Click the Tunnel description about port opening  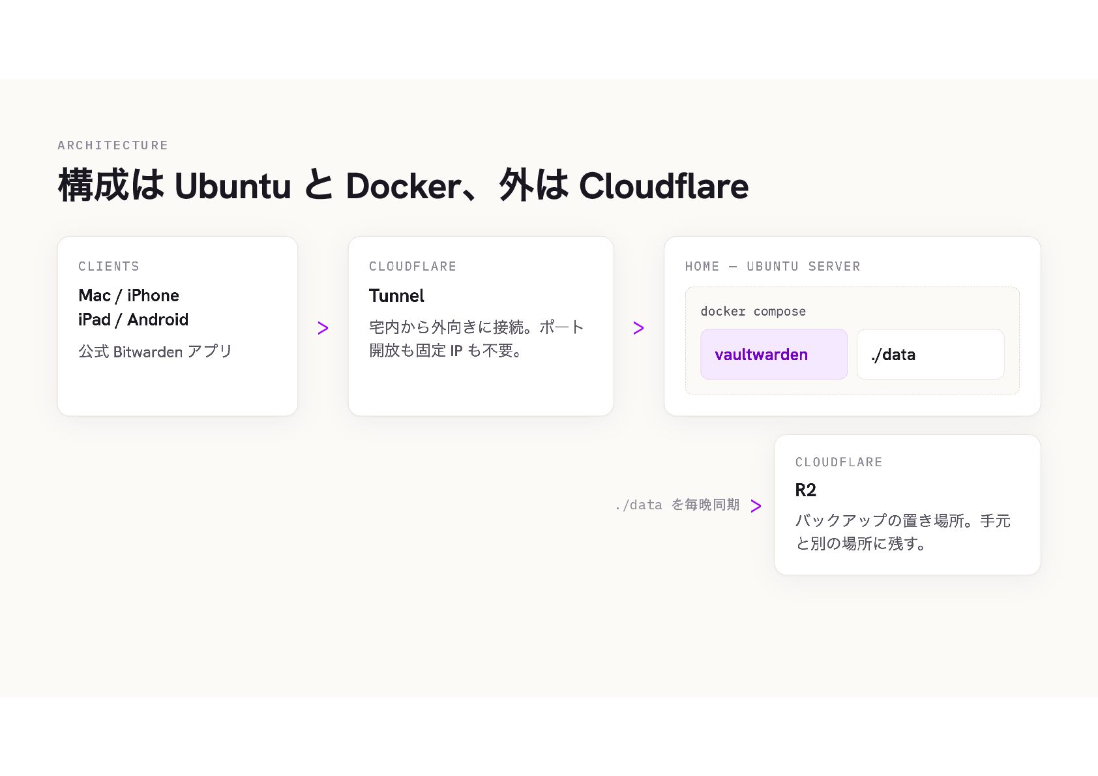pyautogui.click(x=477, y=338)
